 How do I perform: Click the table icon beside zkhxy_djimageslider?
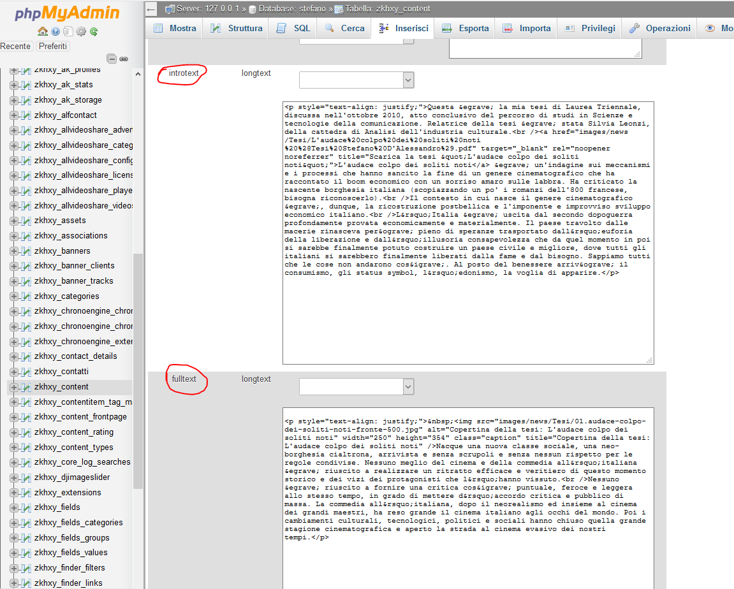[x=26, y=477]
